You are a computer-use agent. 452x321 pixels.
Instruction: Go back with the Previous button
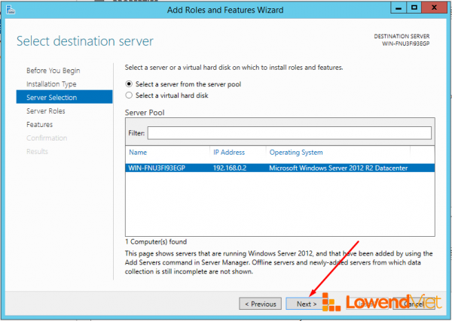click(x=261, y=304)
